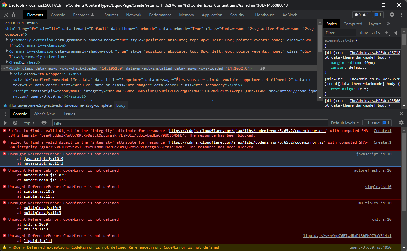This screenshot has width=407, height=251.
Task: Expand the first grammarly-extension node
Action: 7,40
